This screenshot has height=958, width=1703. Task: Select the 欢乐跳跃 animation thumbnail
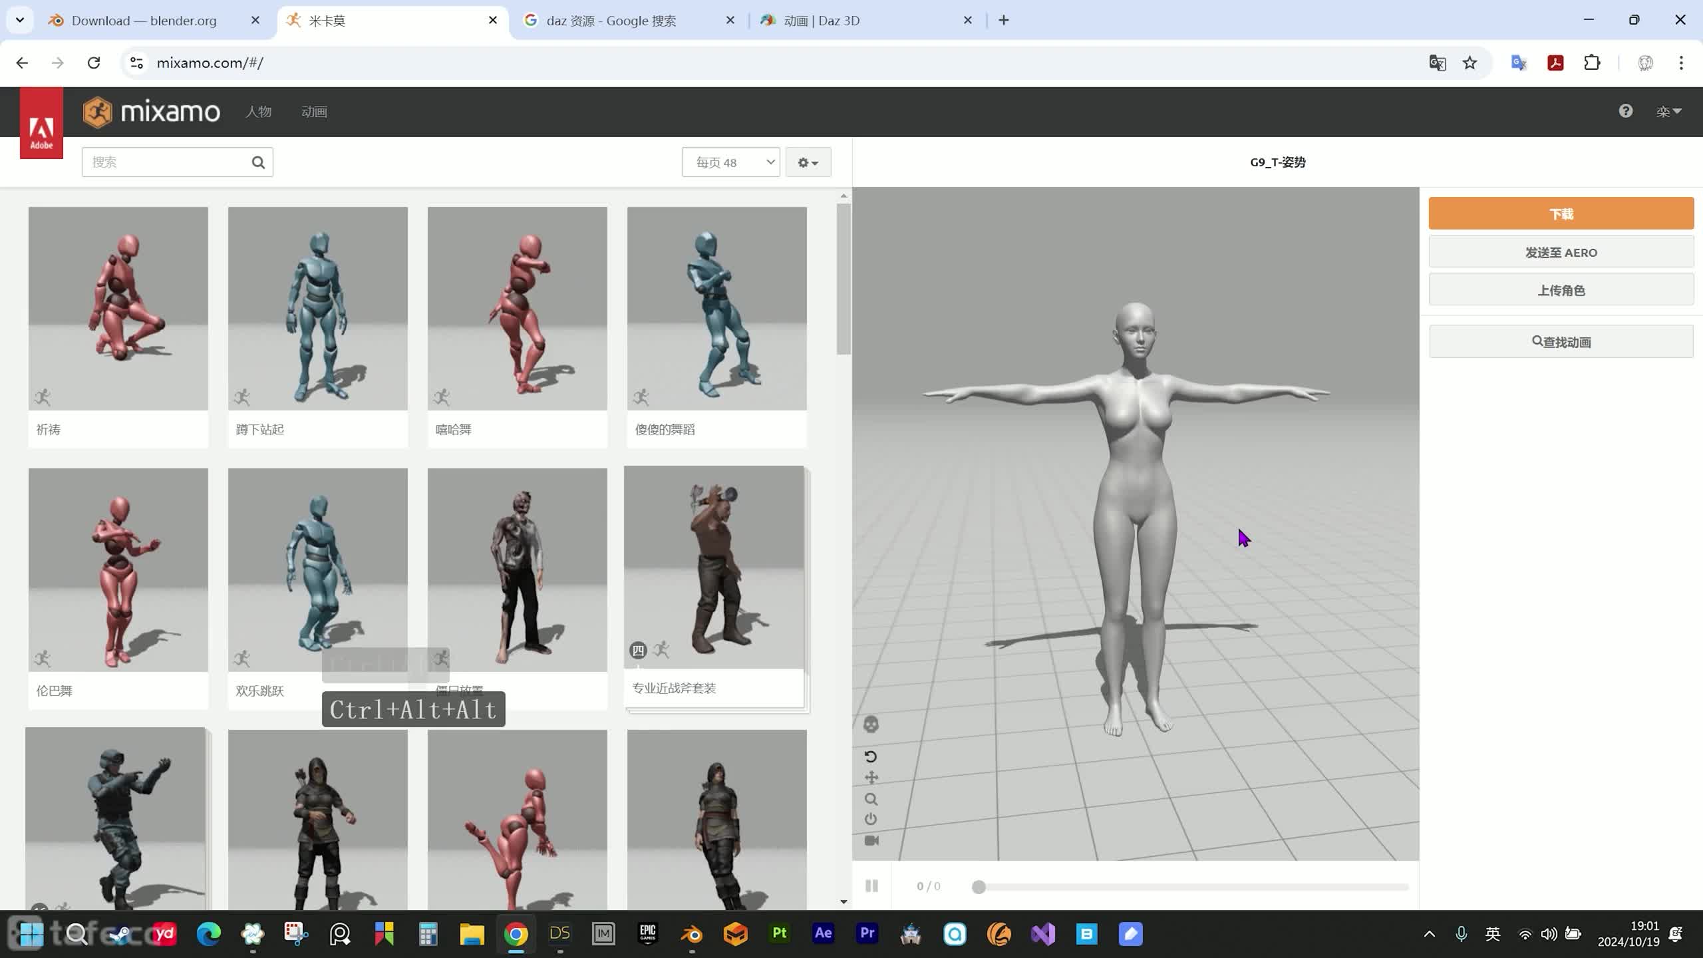318,570
